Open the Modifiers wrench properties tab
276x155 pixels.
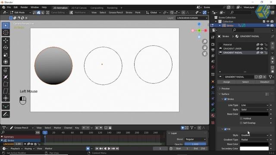click(213, 87)
